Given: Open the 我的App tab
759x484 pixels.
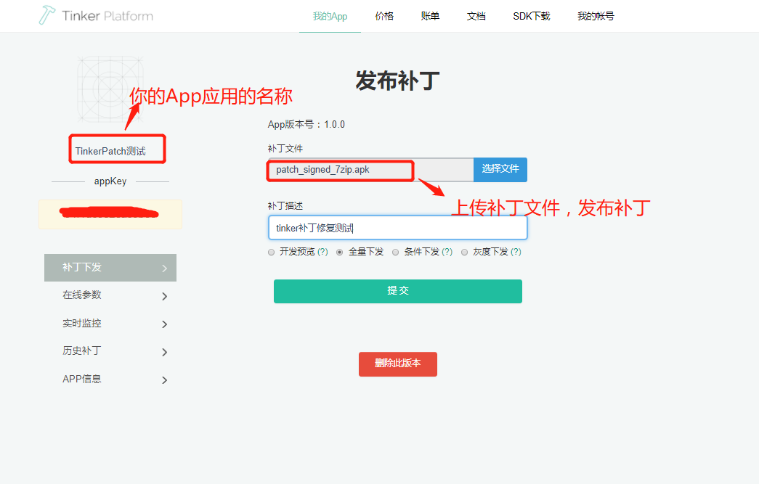Looking at the screenshot, I should (x=330, y=16).
